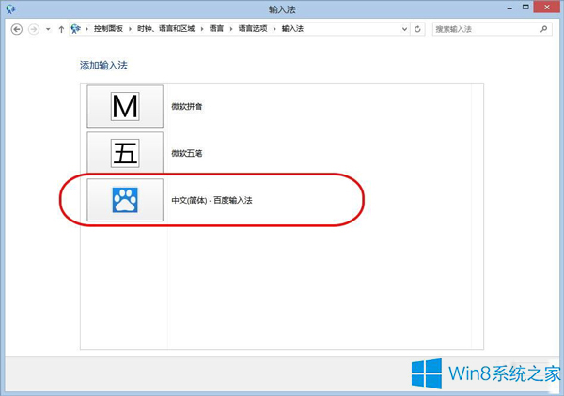Click the 微软五笔 label
This screenshot has width=564, height=396.
point(187,153)
